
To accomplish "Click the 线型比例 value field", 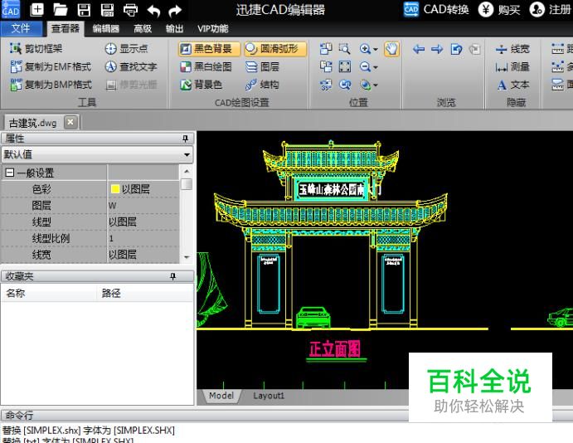I will (143, 238).
